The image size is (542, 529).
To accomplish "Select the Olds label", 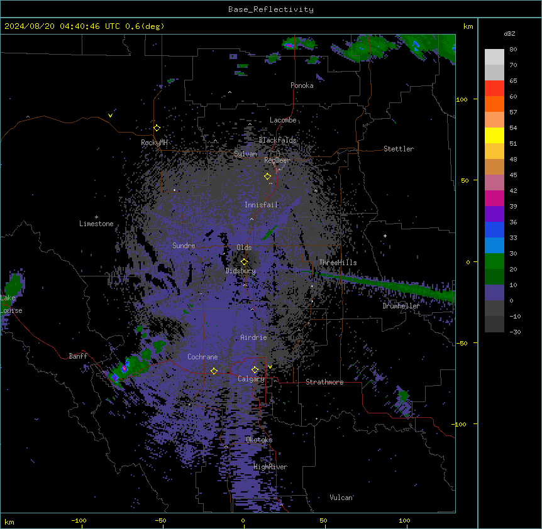I will (x=244, y=248).
